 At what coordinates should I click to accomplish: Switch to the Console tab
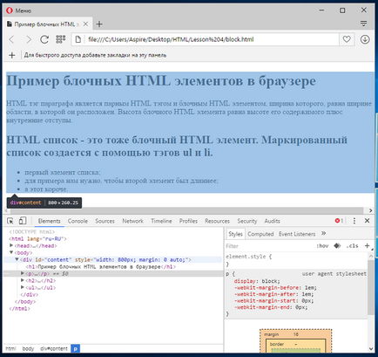click(78, 221)
